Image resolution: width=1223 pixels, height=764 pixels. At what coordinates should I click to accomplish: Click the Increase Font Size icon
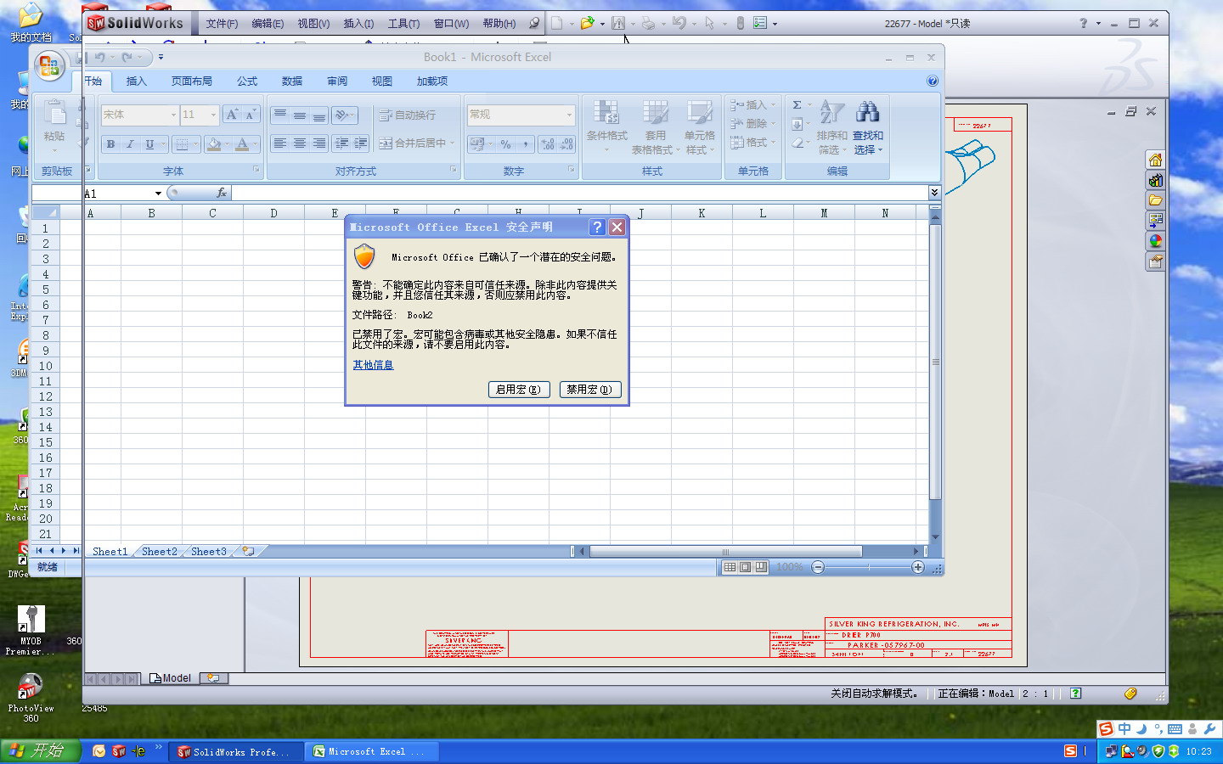232,115
